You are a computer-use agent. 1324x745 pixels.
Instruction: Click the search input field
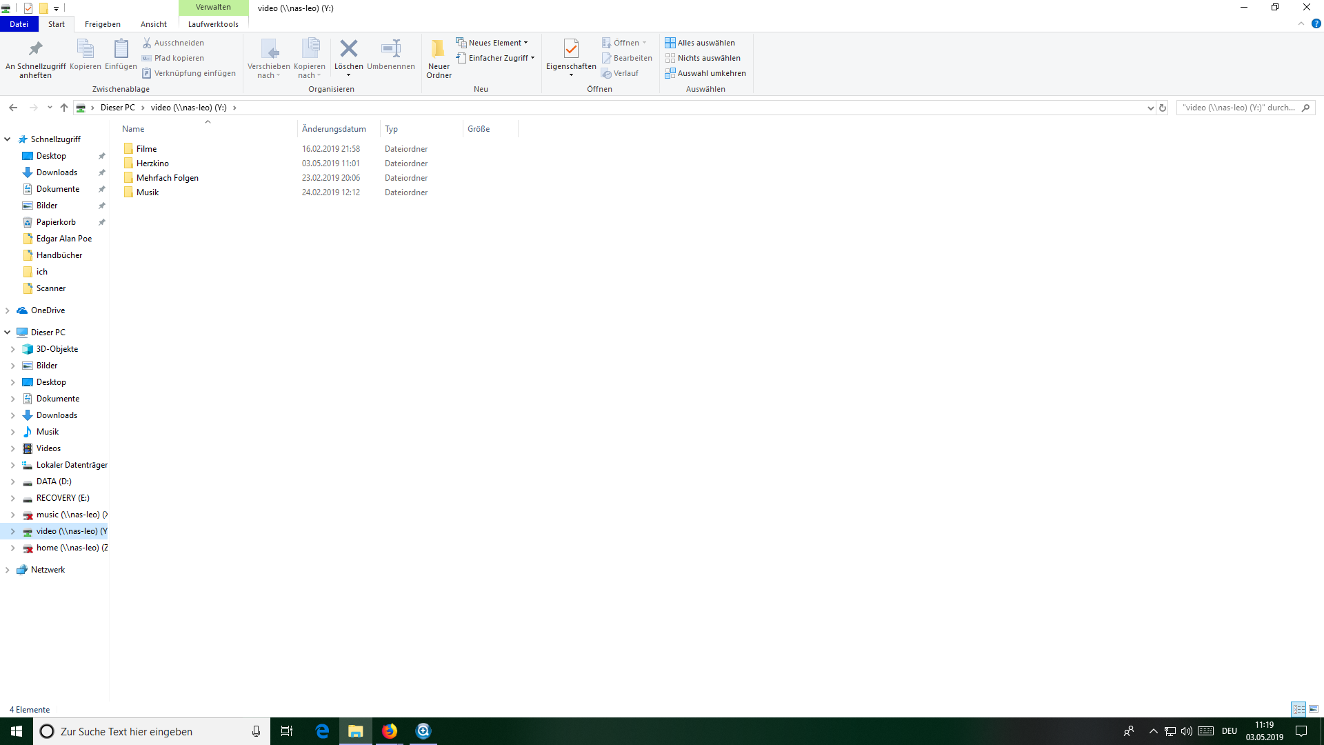(x=1241, y=106)
